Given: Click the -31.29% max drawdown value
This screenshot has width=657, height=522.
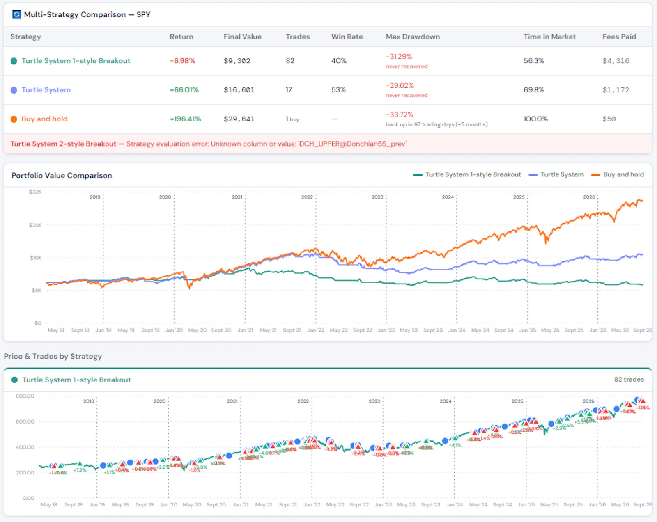Looking at the screenshot, I should tap(399, 57).
